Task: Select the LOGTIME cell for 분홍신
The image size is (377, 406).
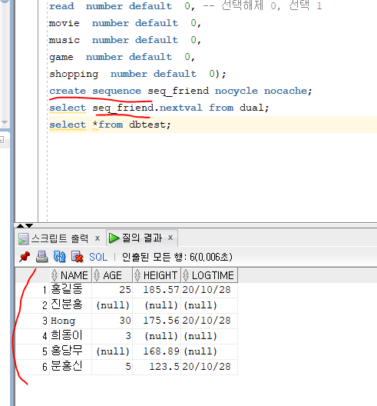Action: [209, 367]
